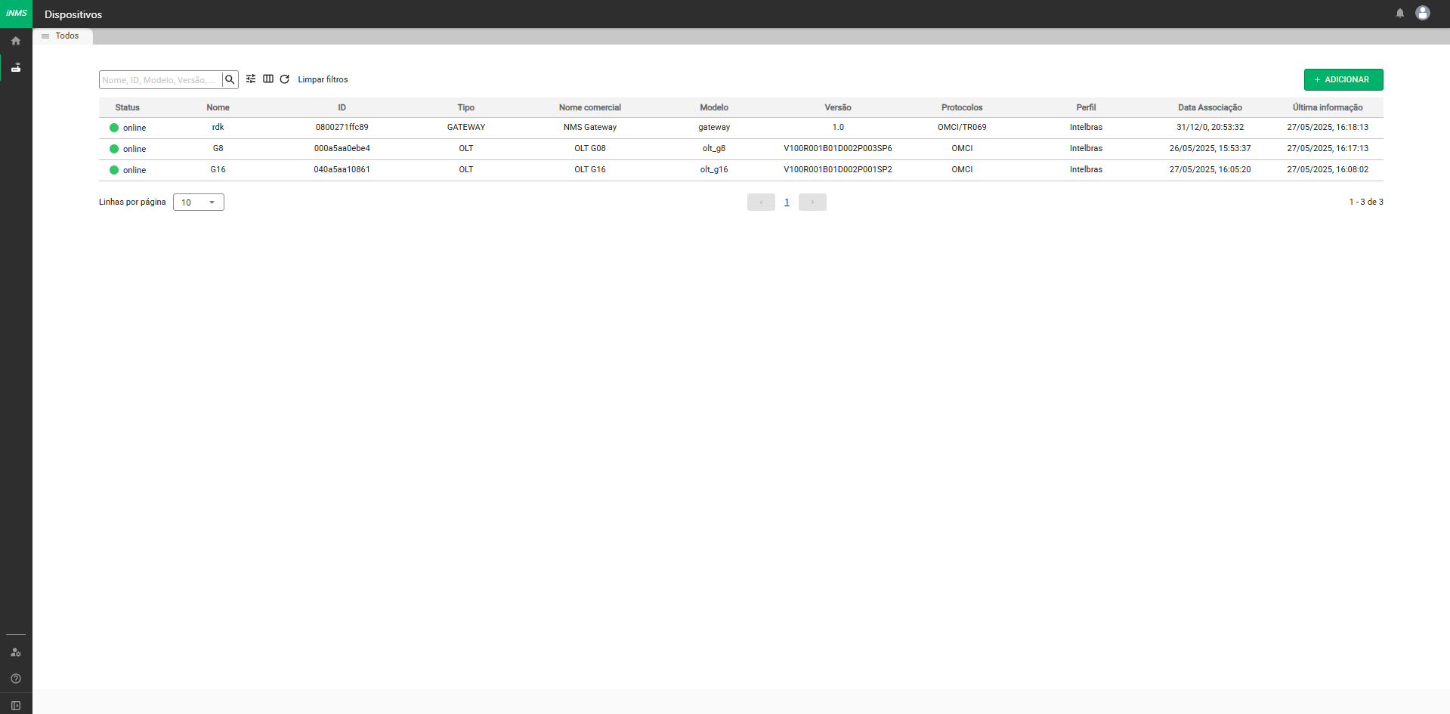Click version V100R001B01D002P003SP6

[x=838, y=148]
